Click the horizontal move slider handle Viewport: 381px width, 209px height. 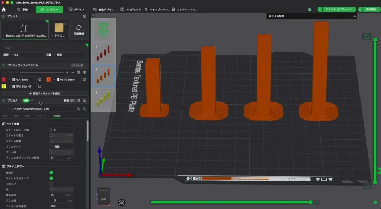point(310,202)
